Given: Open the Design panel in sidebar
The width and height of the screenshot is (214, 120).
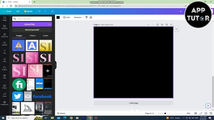Looking at the screenshot, I should pyautogui.click(x=4, y=19).
